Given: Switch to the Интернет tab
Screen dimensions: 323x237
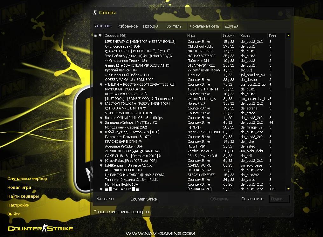Looking at the screenshot, I should (x=103, y=26).
